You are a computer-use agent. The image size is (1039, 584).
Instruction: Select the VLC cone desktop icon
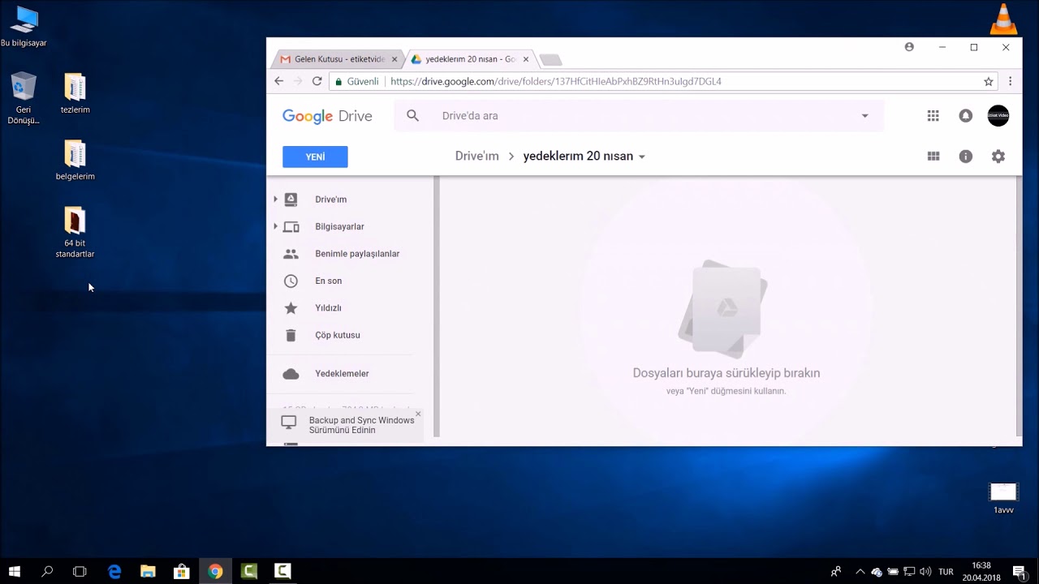[x=1005, y=19]
